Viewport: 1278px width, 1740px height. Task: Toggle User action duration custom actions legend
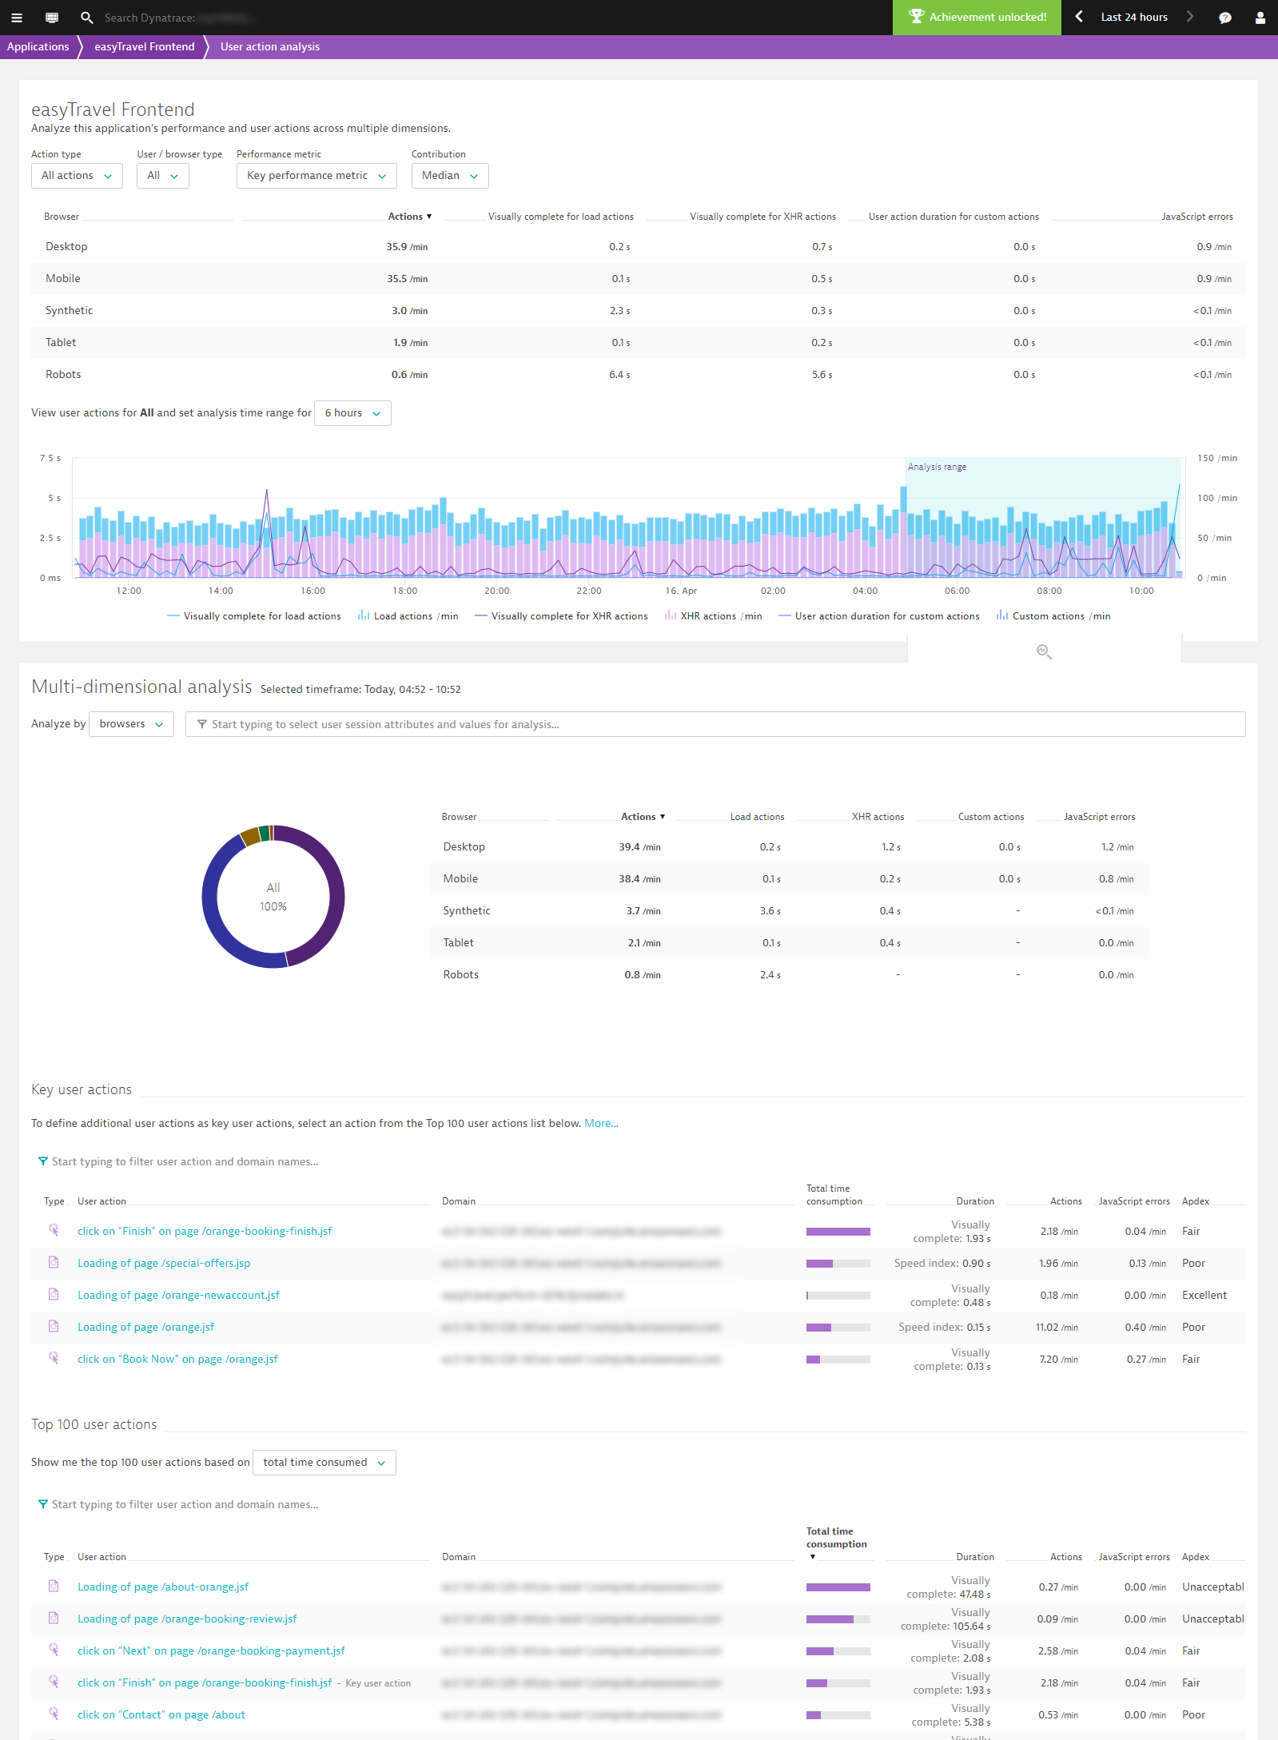[x=878, y=616]
